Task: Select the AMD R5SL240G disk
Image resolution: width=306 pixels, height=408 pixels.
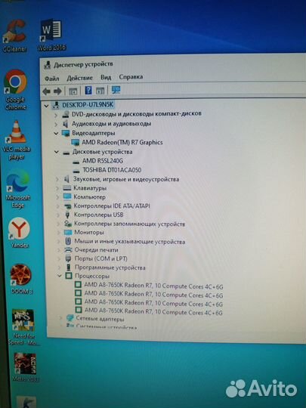Action: 103,161
